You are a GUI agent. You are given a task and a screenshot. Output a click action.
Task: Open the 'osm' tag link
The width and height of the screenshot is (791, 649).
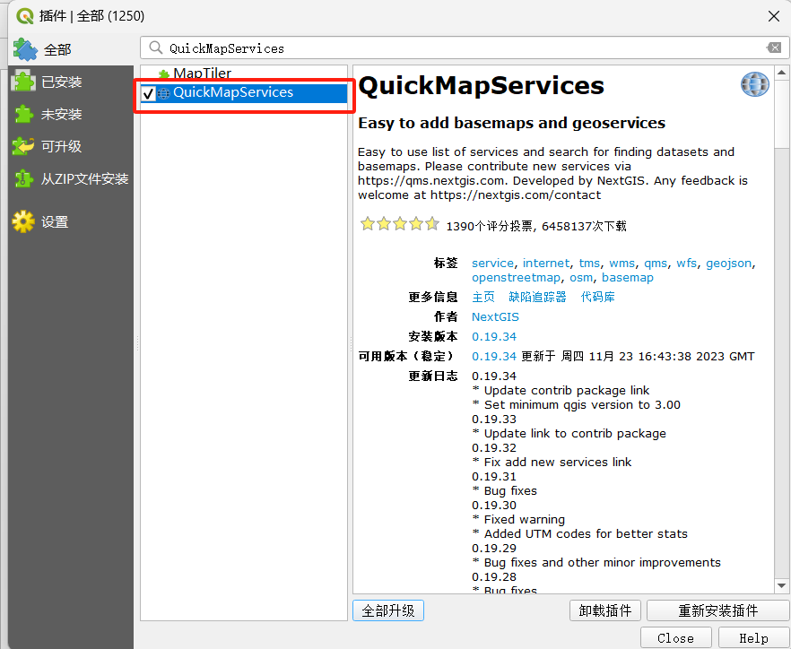click(581, 278)
